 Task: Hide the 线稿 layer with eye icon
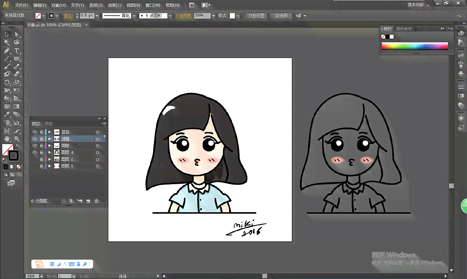35,139
